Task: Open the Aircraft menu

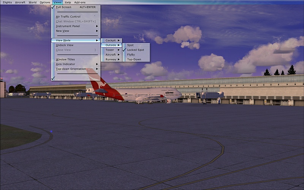Action: point(20,2)
